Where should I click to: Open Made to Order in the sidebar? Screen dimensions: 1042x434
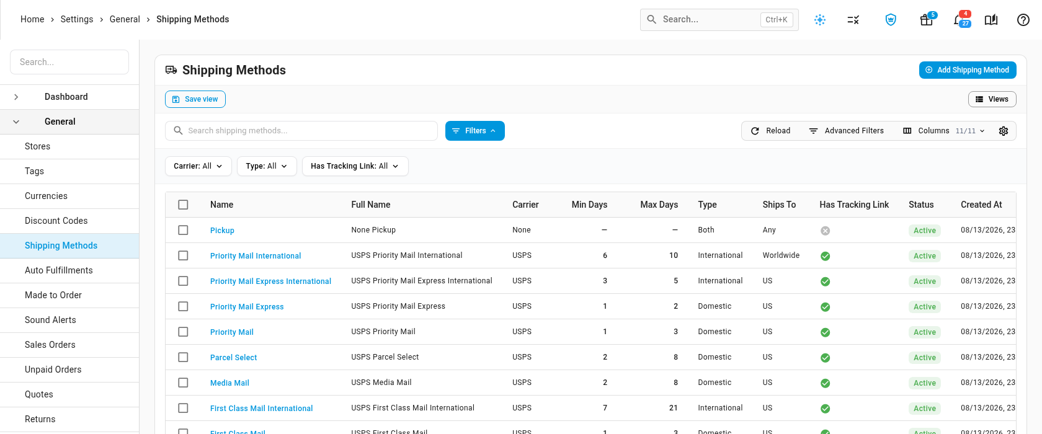[x=69, y=295]
